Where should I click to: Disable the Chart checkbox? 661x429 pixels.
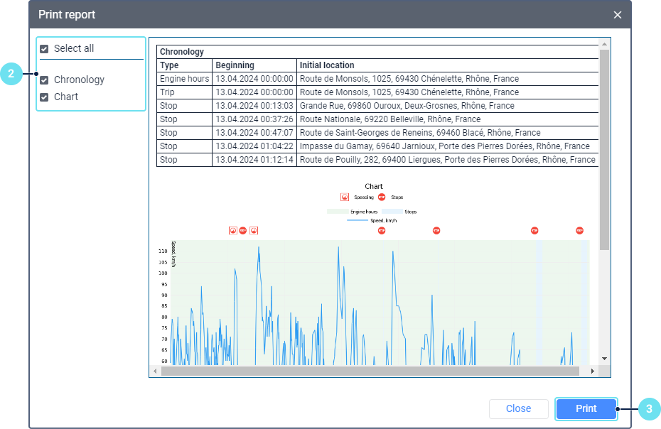(x=45, y=97)
